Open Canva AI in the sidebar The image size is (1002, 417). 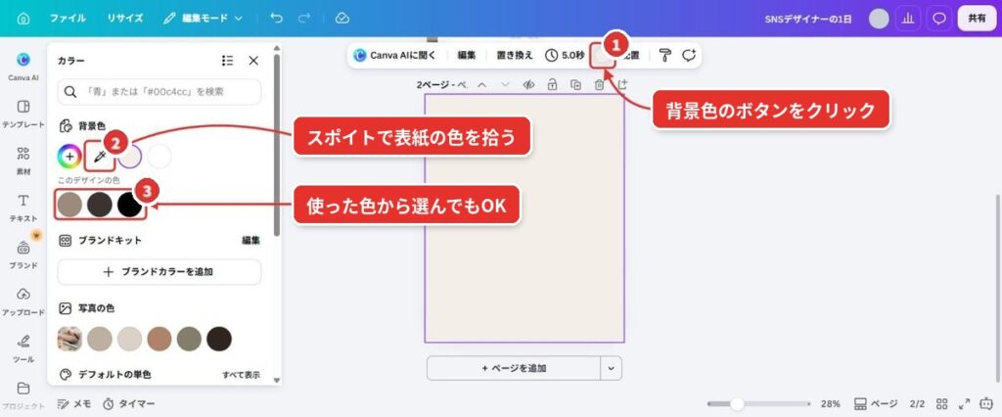pos(23,67)
